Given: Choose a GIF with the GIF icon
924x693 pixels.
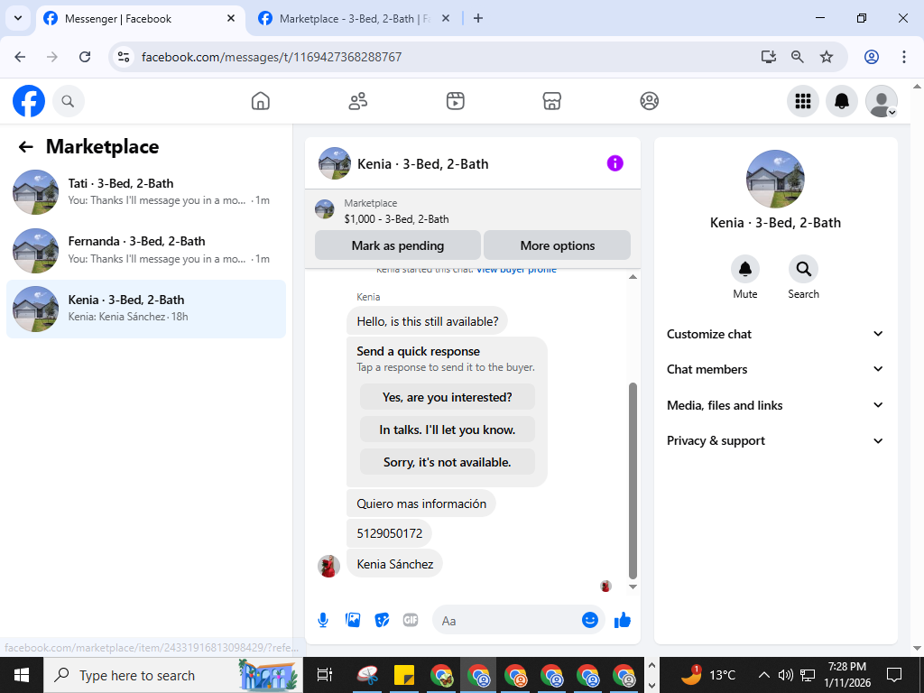Looking at the screenshot, I should (411, 620).
